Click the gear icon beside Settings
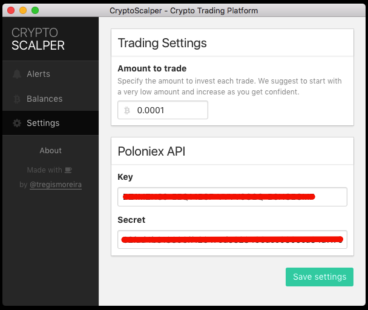 point(17,123)
